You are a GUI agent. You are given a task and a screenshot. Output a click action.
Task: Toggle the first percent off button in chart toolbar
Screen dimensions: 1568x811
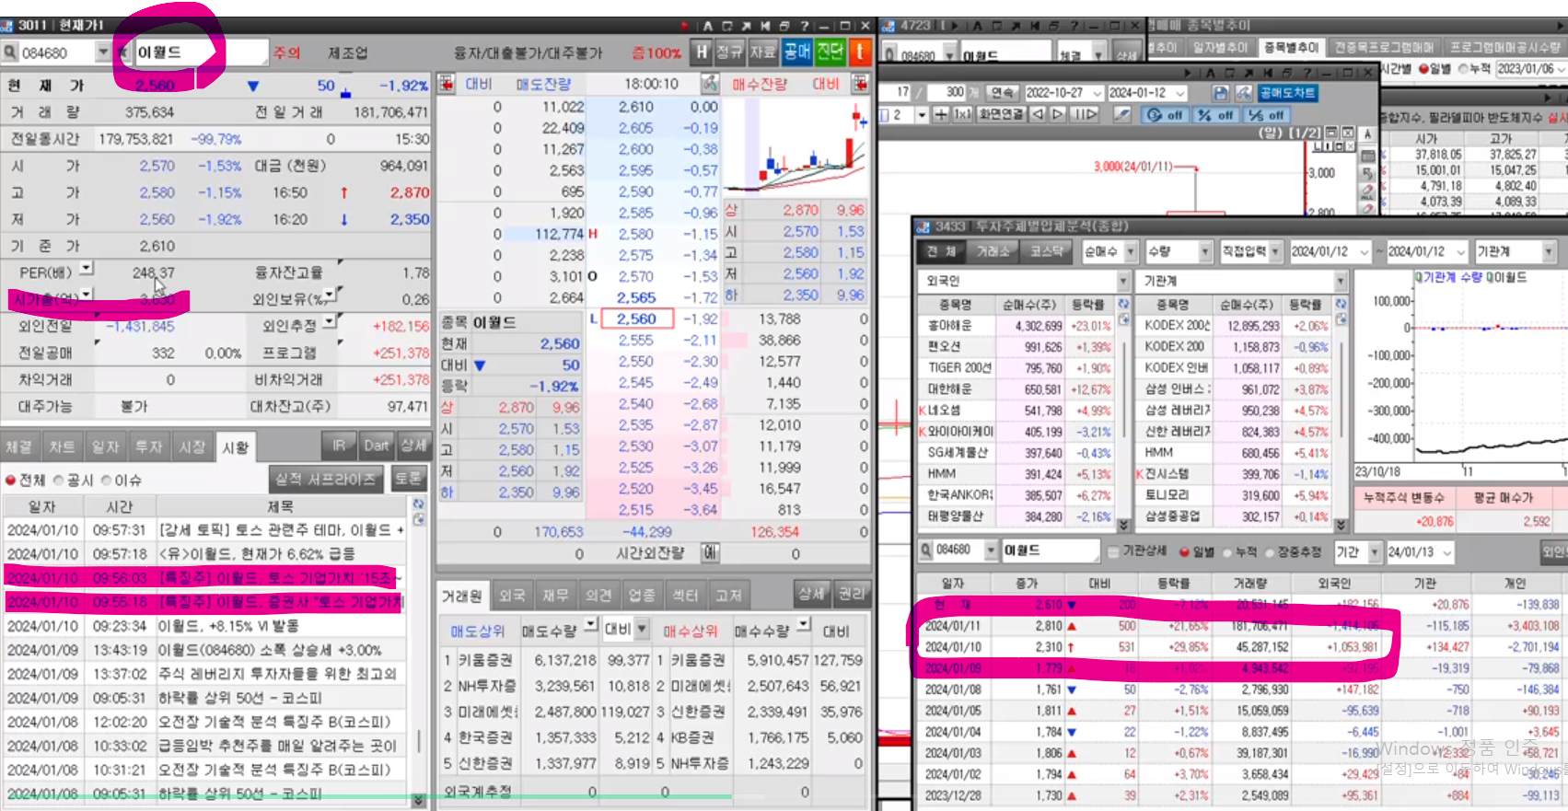coord(1215,115)
